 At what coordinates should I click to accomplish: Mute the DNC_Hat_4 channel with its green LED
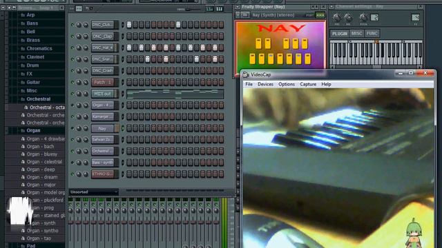tap(72, 48)
